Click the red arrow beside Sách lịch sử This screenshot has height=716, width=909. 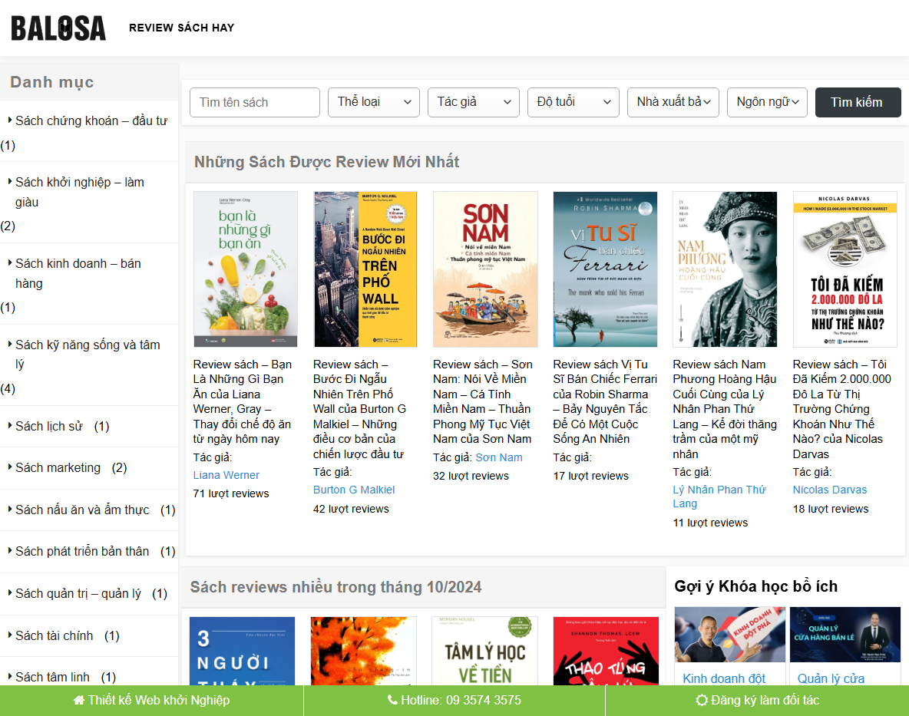pos(11,426)
